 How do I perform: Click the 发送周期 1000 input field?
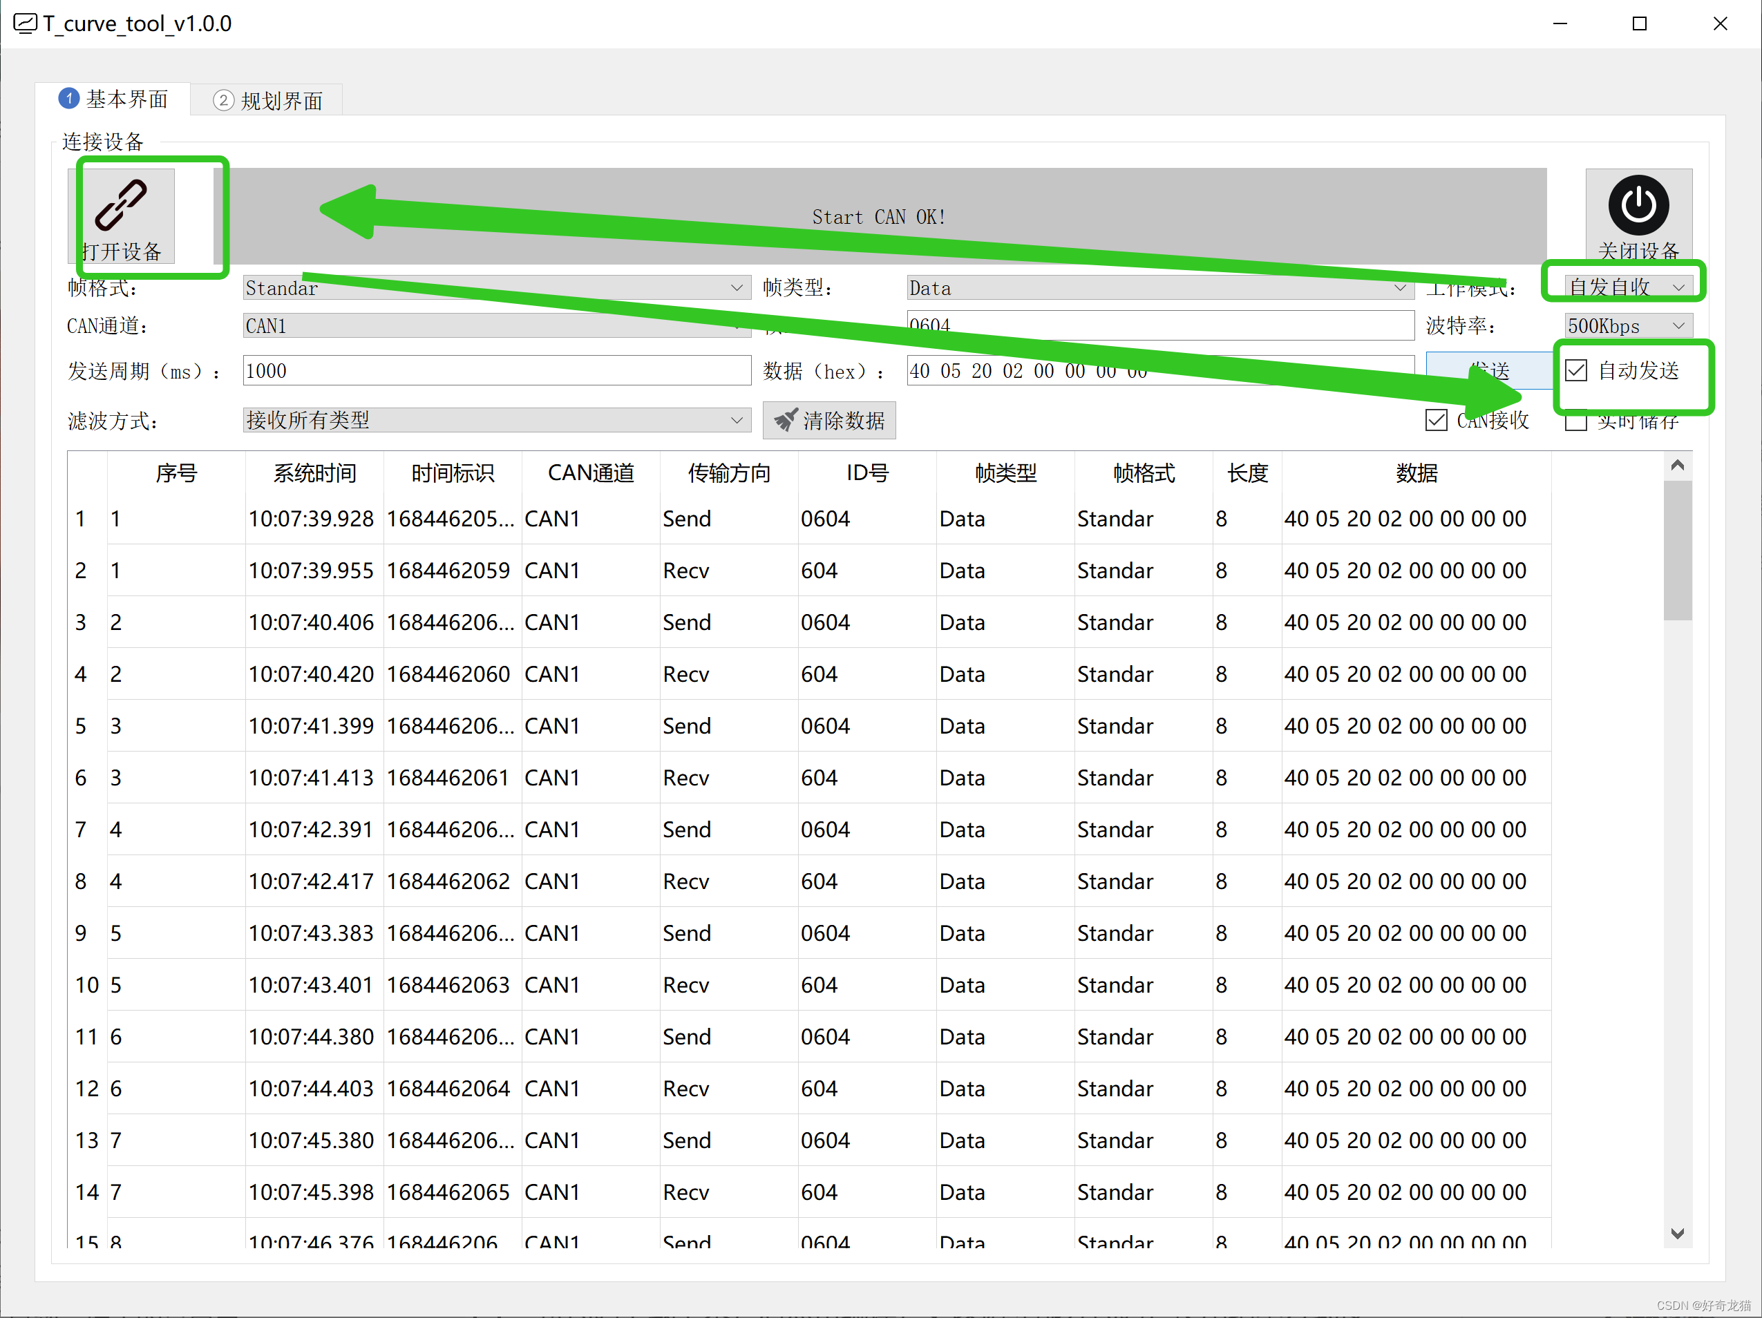[496, 370]
